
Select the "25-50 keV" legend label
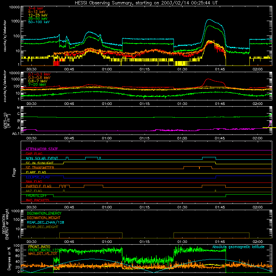point(38,19)
